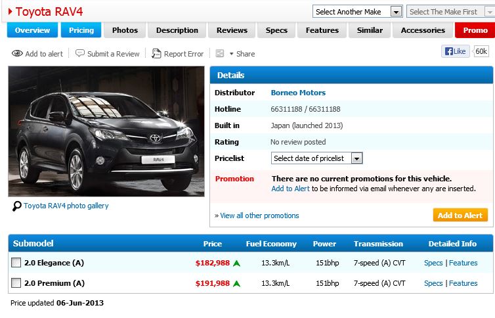Switch to the Pricing tab
Screen dimensions: 495x318
pyautogui.click(x=81, y=30)
